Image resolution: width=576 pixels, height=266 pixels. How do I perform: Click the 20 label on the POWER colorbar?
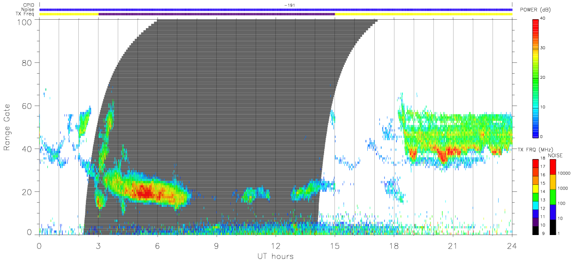(543, 78)
